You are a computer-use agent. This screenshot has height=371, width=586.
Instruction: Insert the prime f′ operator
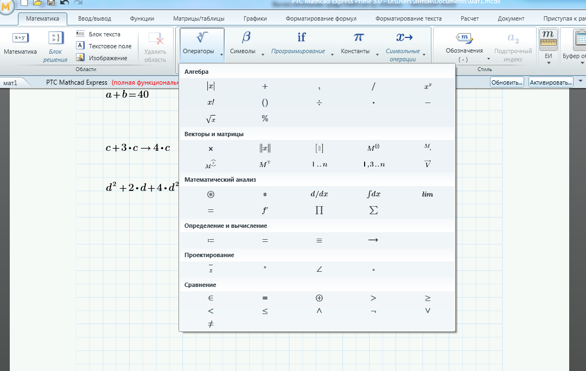click(x=265, y=210)
